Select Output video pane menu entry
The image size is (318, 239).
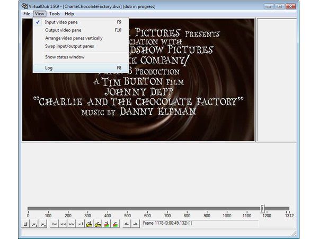tap(81, 30)
